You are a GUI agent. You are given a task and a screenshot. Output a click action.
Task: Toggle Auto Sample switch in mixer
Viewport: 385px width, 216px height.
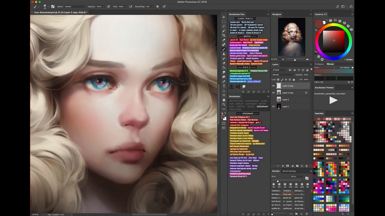[x=352, y=68]
